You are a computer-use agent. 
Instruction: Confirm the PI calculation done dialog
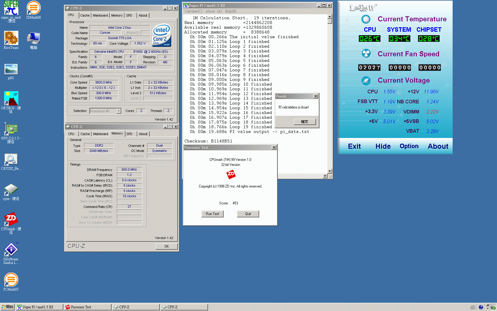tap(304, 122)
